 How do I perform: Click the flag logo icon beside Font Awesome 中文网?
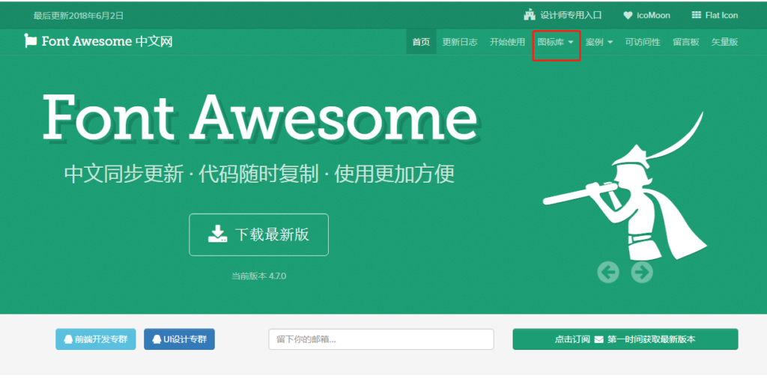[x=30, y=41]
